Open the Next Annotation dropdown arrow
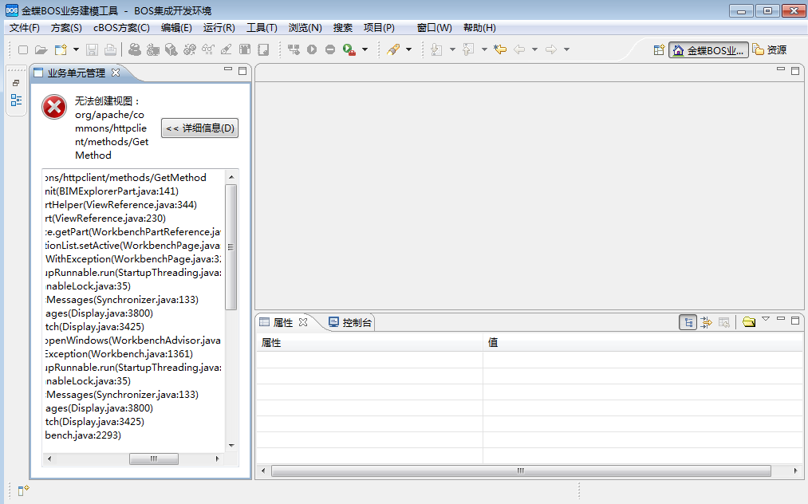808x504 pixels. (452, 49)
